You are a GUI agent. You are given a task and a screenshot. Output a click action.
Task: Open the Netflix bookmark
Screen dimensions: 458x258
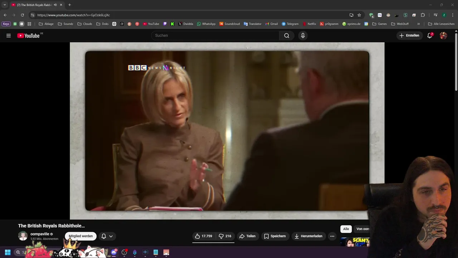point(310,24)
